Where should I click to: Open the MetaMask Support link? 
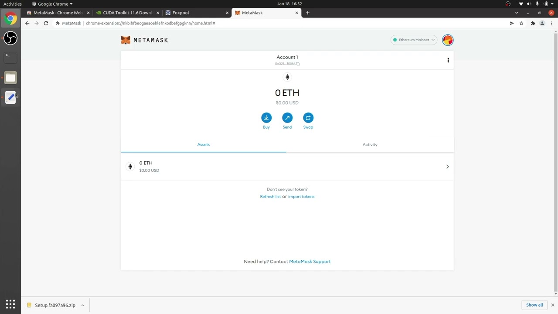310,262
